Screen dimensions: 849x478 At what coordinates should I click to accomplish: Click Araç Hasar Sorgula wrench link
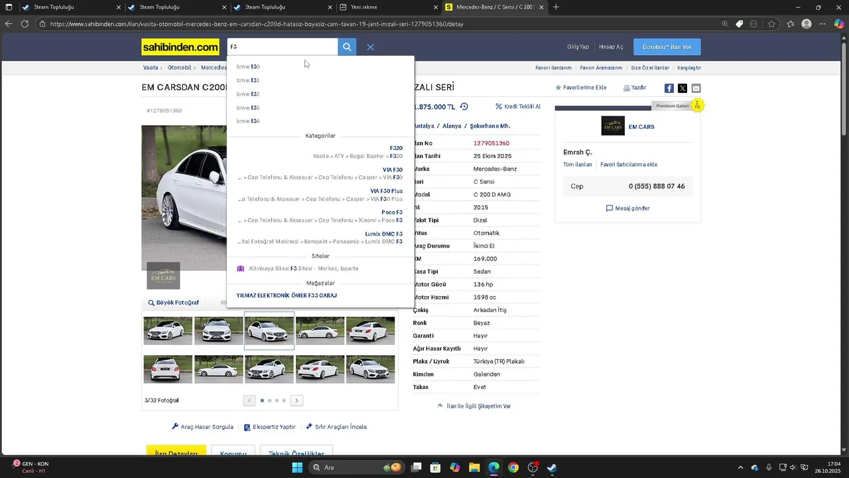(x=202, y=427)
